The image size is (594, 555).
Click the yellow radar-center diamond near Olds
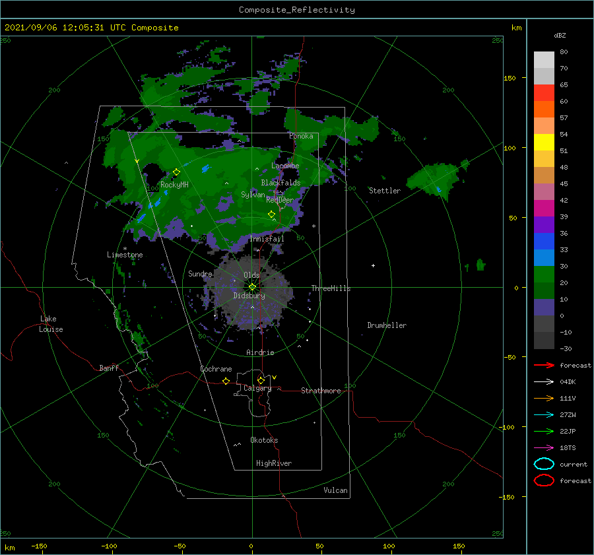click(x=252, y=287)
